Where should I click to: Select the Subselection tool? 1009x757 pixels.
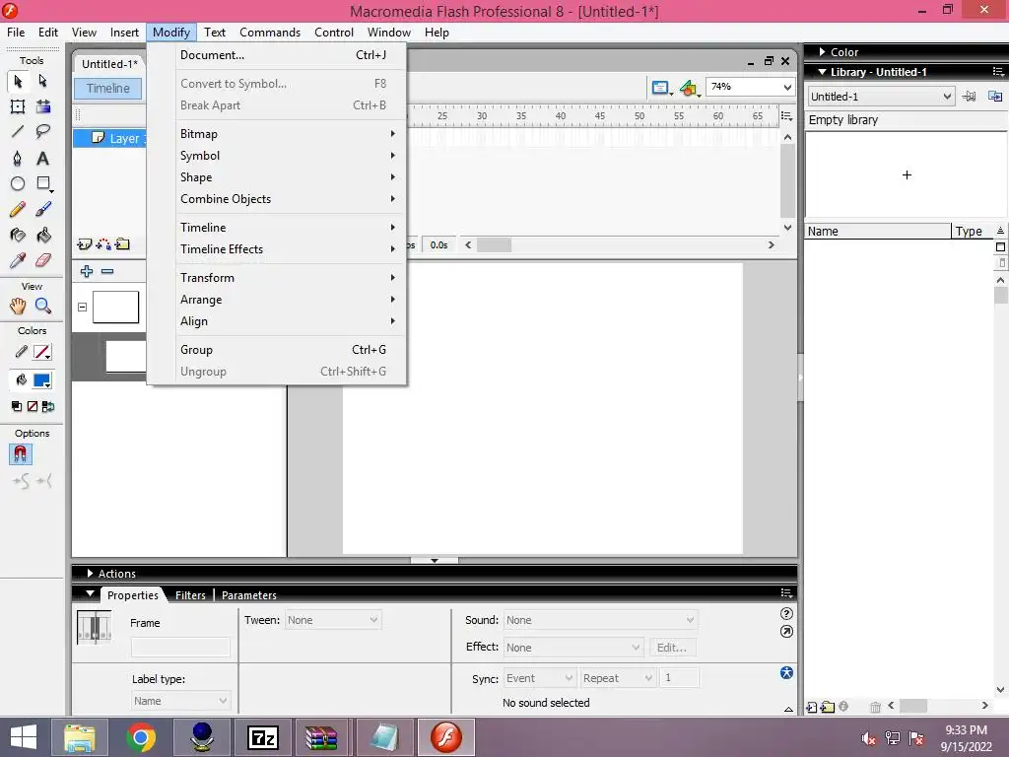(43, 81)
